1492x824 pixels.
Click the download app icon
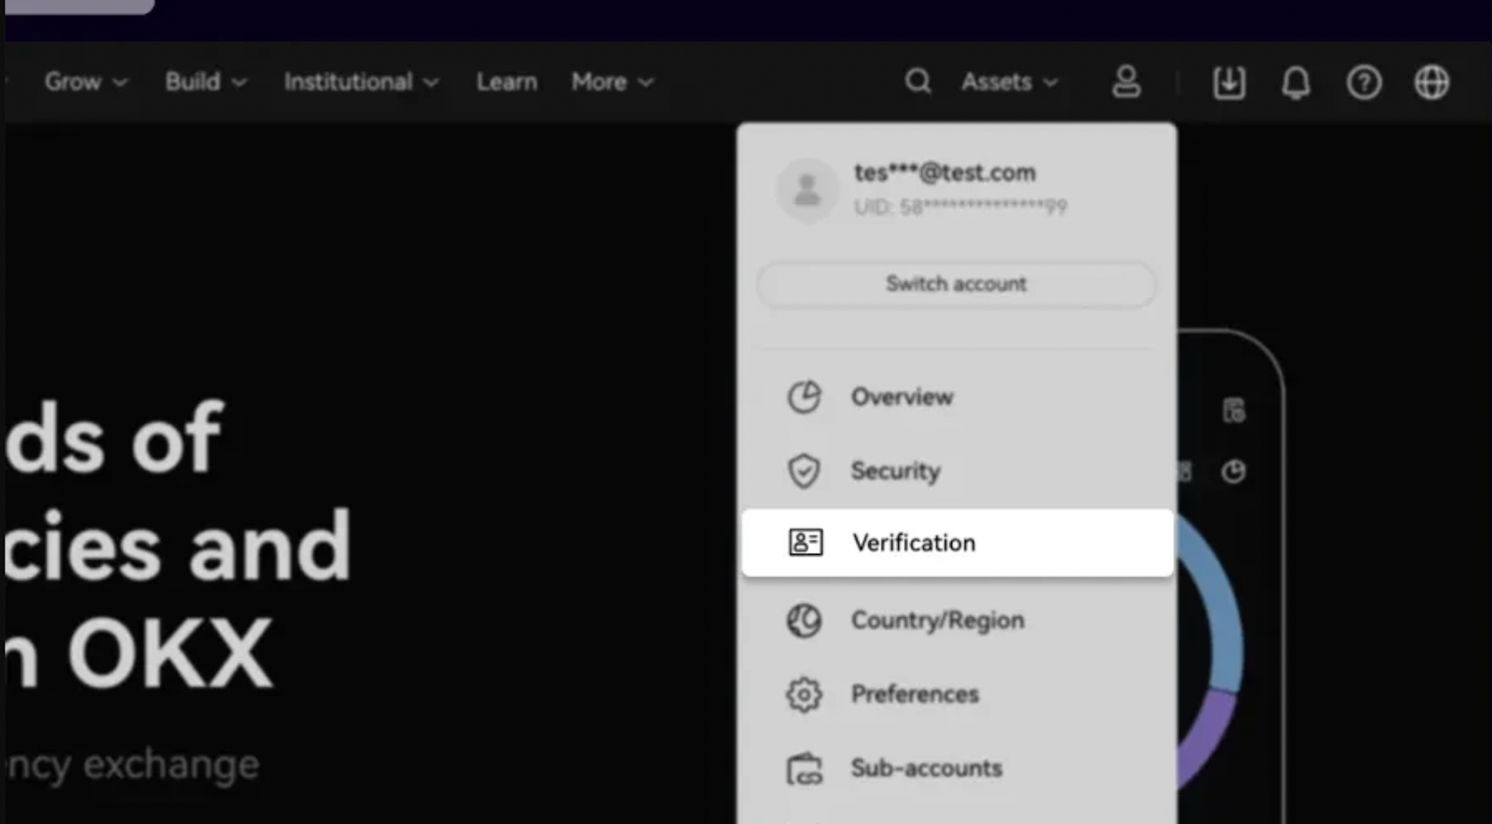1229,83
